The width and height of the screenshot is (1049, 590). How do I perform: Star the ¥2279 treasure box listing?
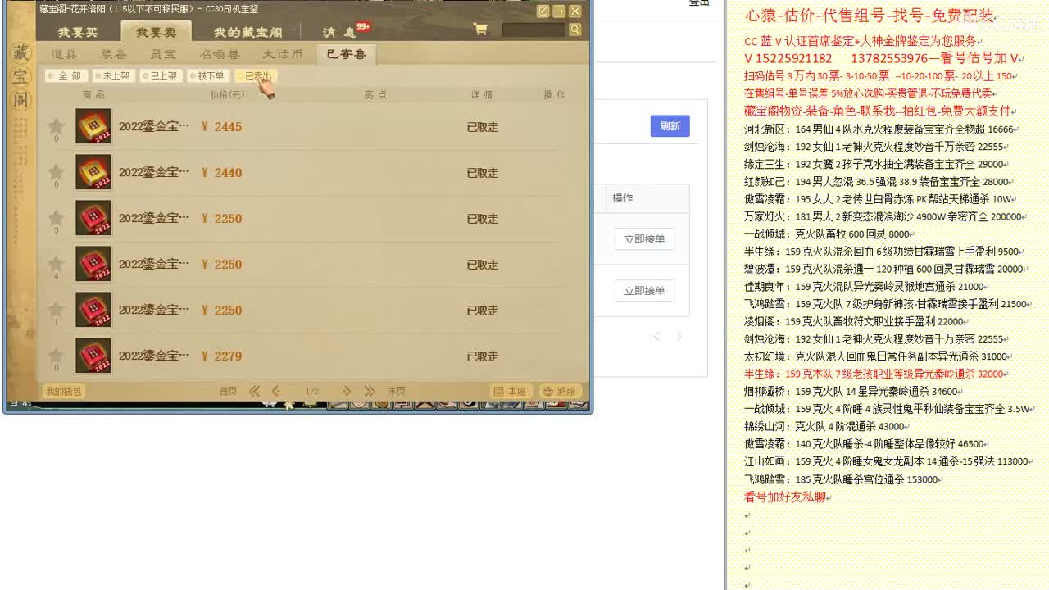[56, 355]
